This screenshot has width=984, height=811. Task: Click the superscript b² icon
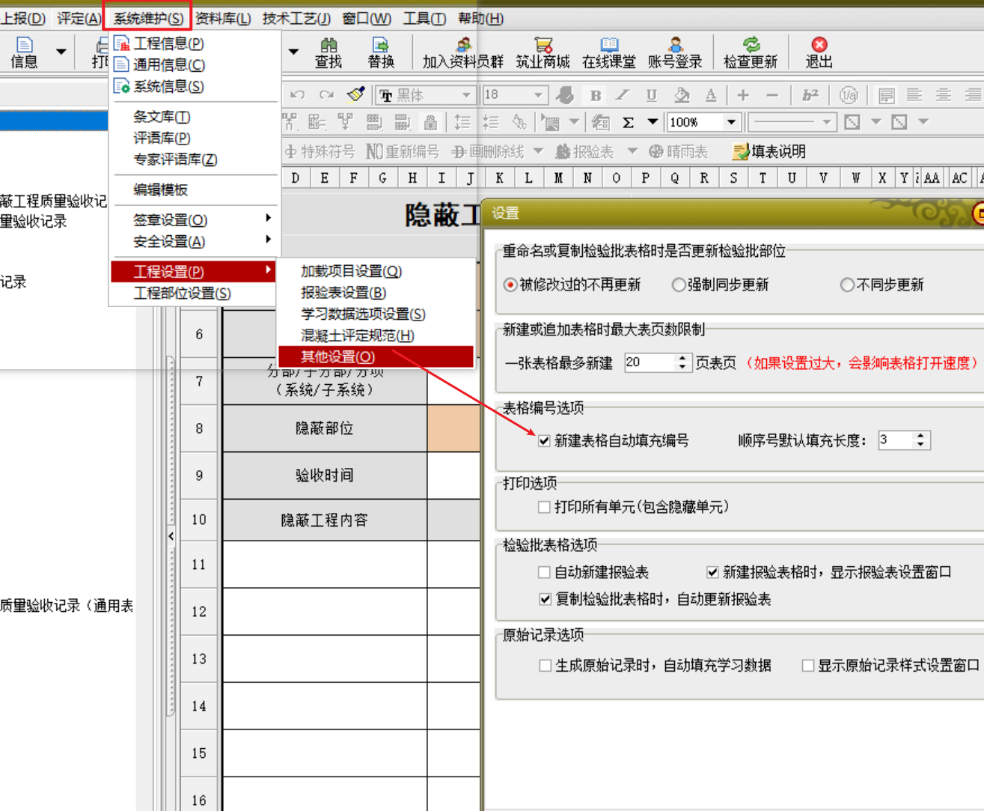(810, 95)
